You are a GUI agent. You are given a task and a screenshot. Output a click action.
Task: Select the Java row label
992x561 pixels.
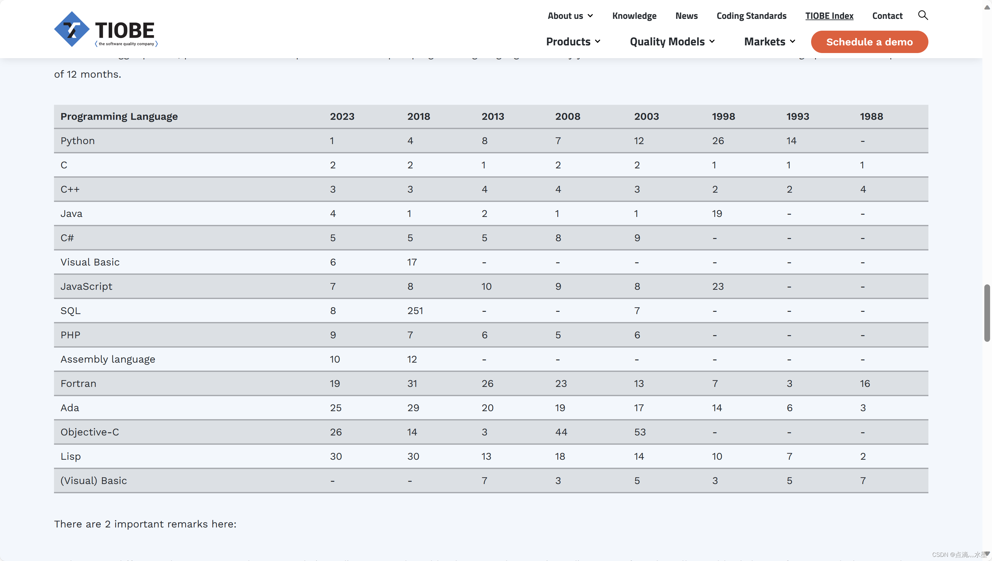[x=71, y=213]
